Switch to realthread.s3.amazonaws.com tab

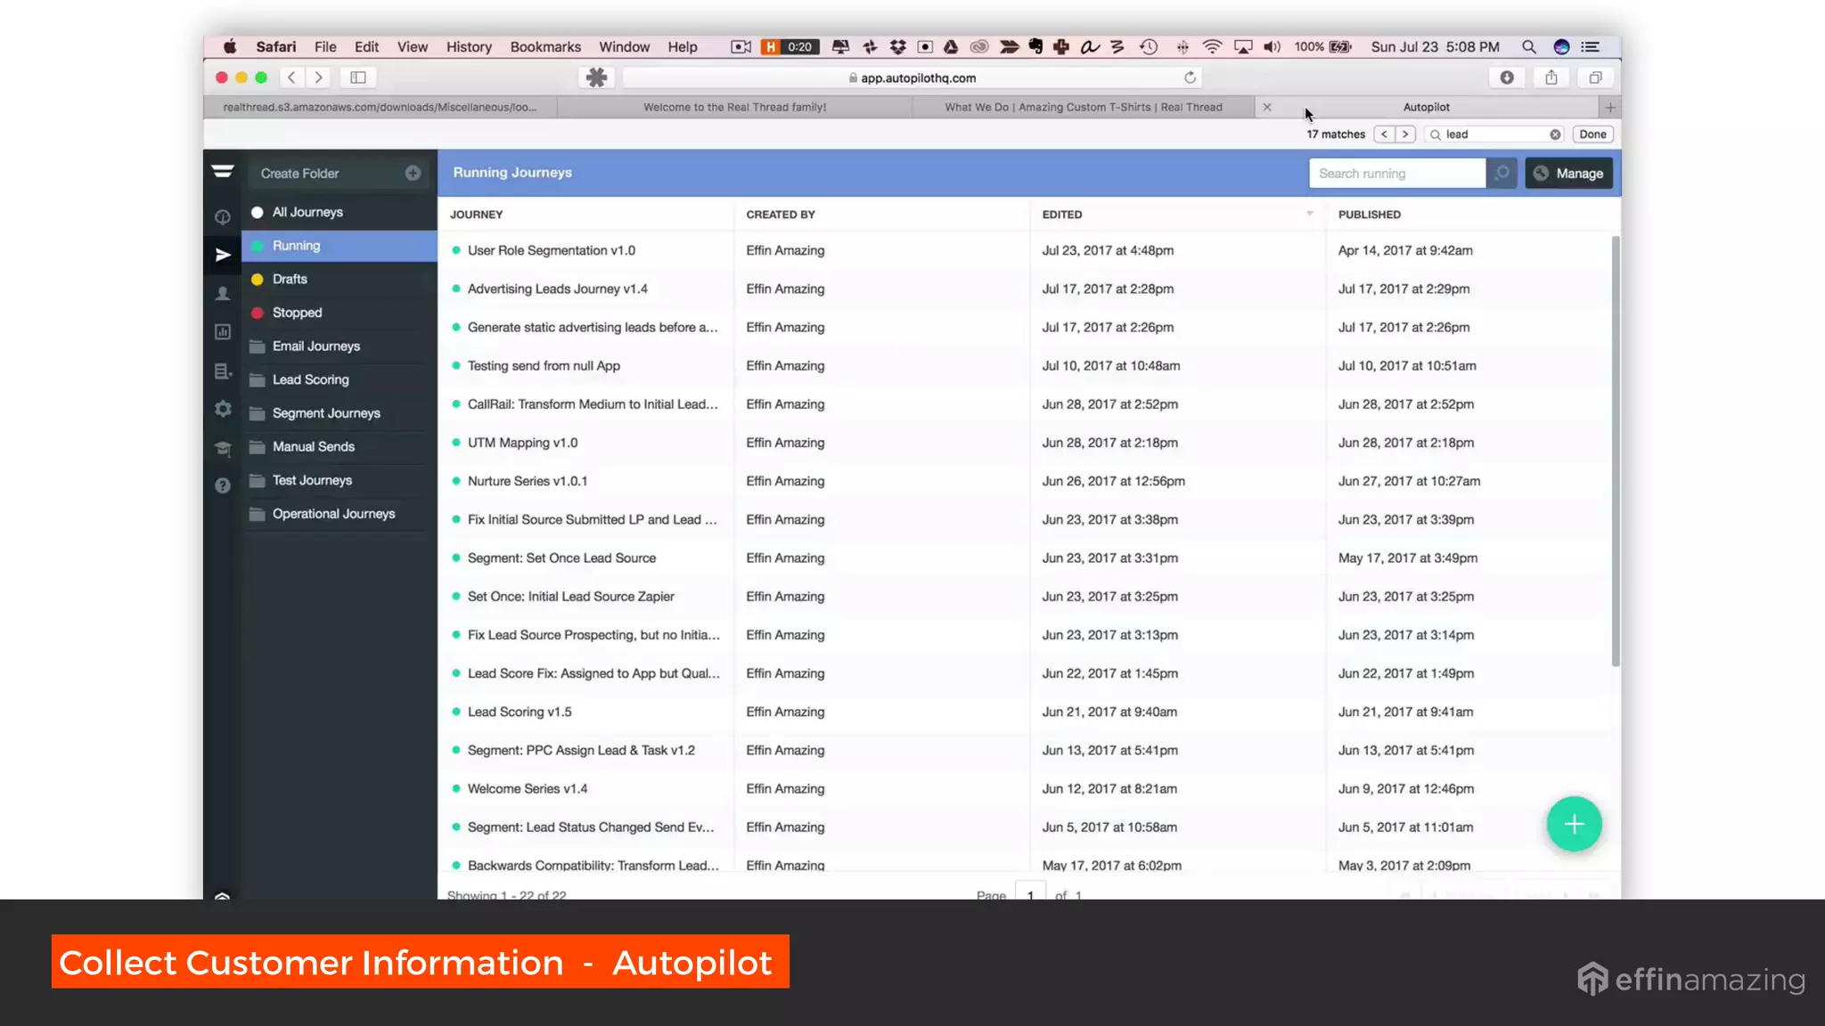click(381, 107)
